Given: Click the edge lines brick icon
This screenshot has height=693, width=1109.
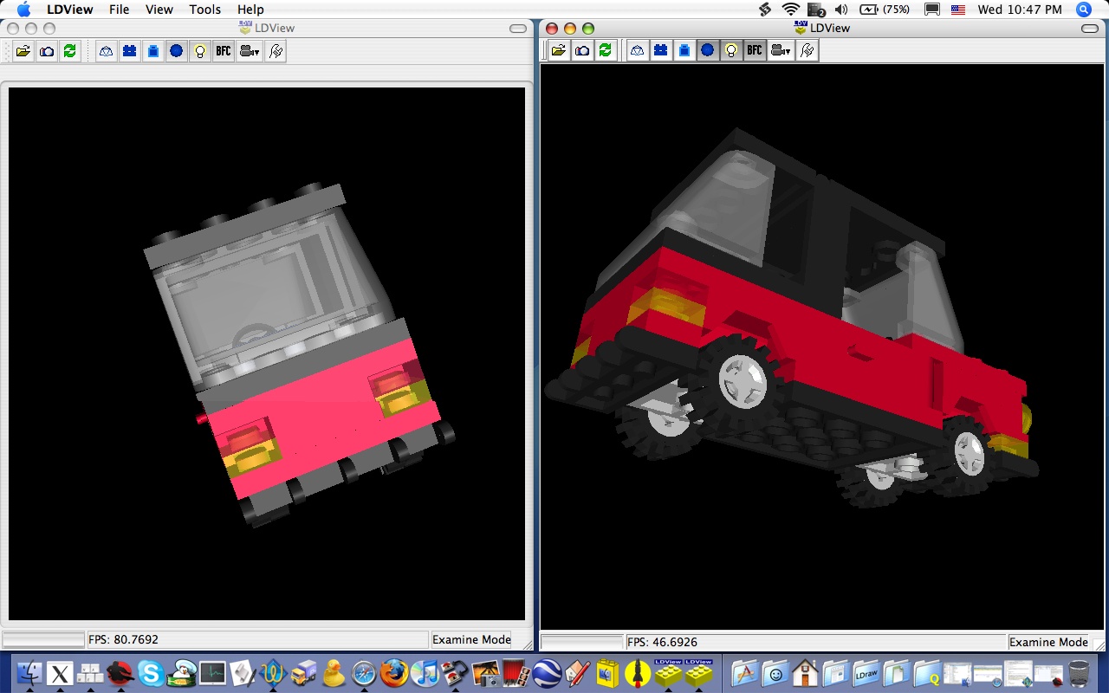Looking at the screenshot, I should (x=129, y=50).
